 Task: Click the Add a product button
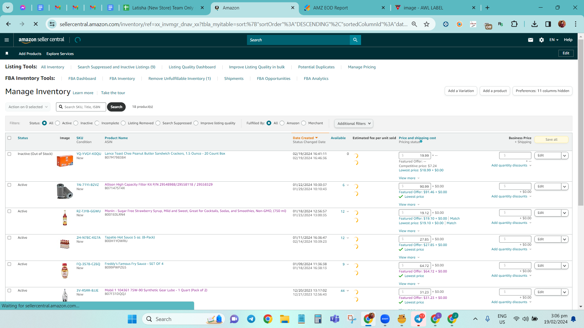[x=495, y=91]
